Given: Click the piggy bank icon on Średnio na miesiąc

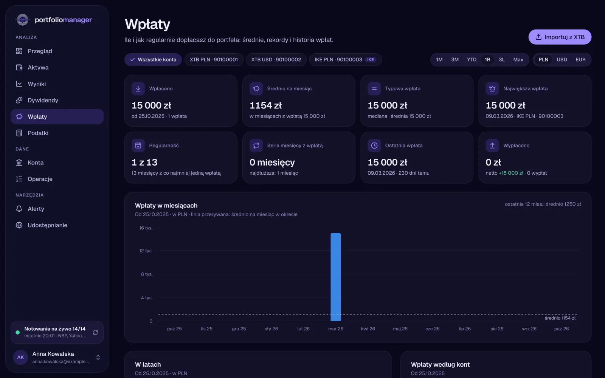Looking at the screenshot, I should [256, 88].
